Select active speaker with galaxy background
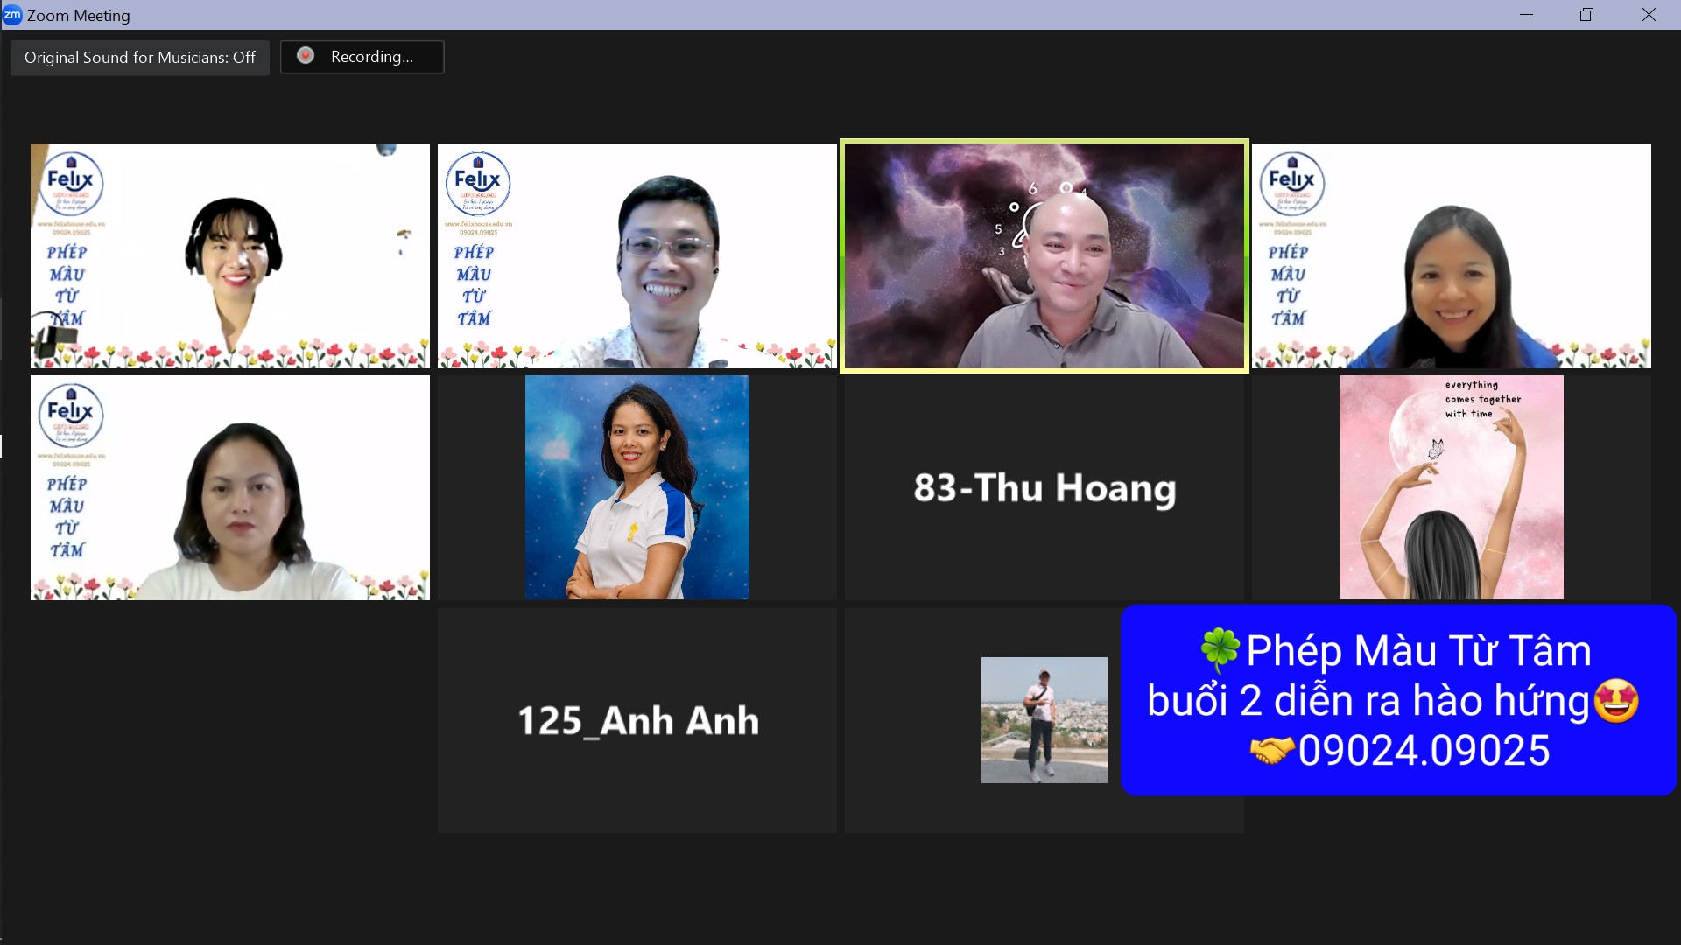 click(1044, 255)
